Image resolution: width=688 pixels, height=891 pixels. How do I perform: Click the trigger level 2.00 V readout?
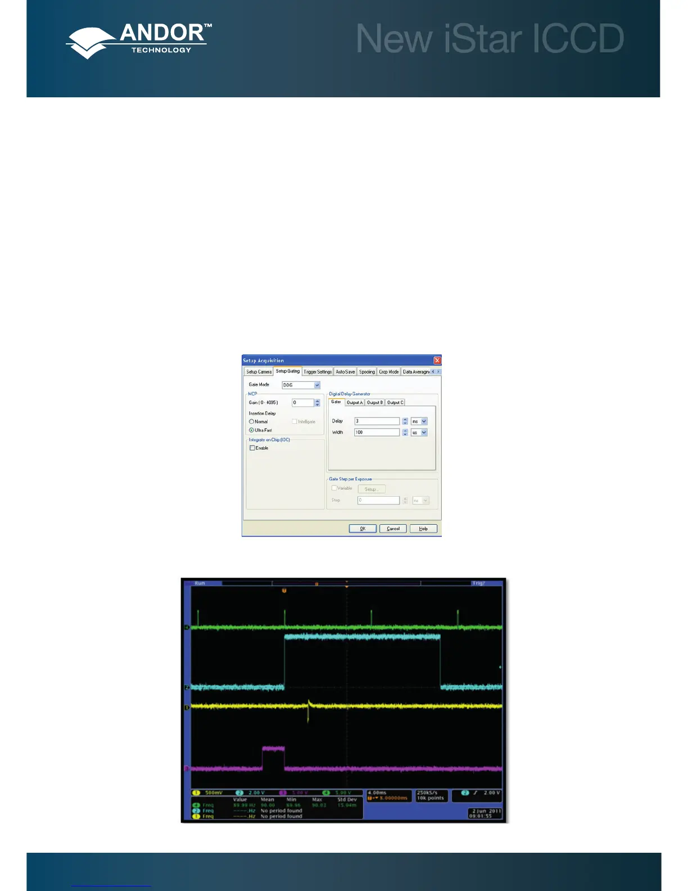tap(492, 793)
